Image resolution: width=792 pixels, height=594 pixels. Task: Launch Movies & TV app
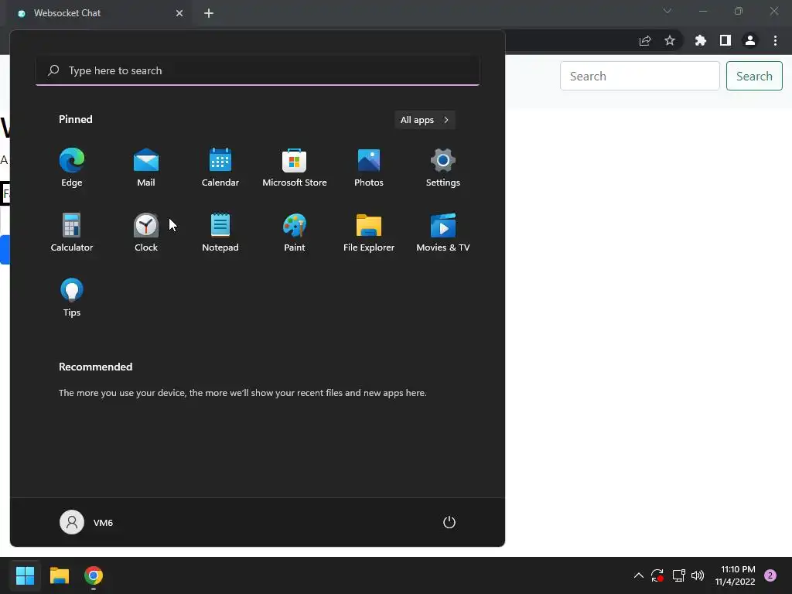tap(443, 232)
